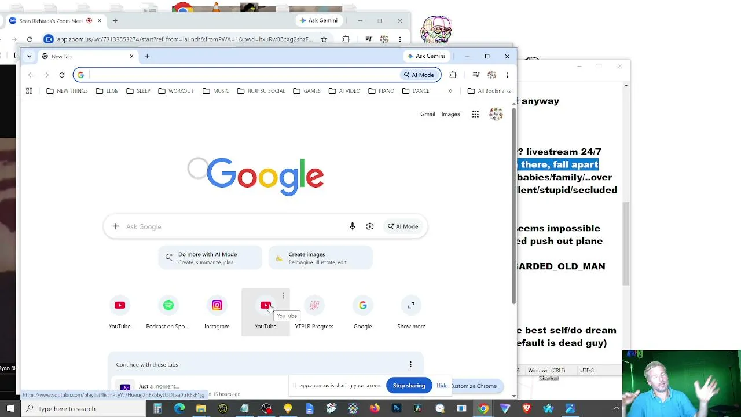Open the Podcast on Spotify shortcut
741x417 pixels.
[x=168, y=312]
